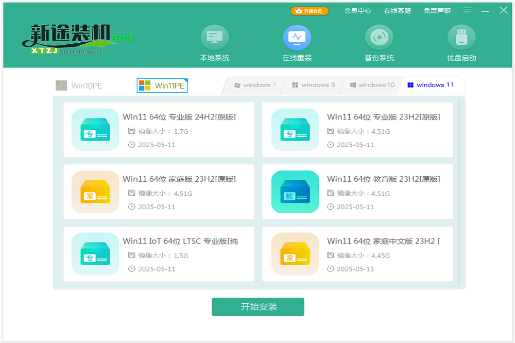Click the 开始安装 start install button

point(257,307)
